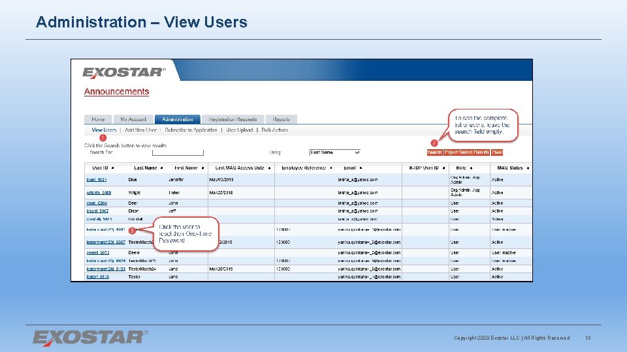This screenshot has width=627, height=352.
Task: Click the Exostar logo in the page header
Action: (x=123, y=72)
